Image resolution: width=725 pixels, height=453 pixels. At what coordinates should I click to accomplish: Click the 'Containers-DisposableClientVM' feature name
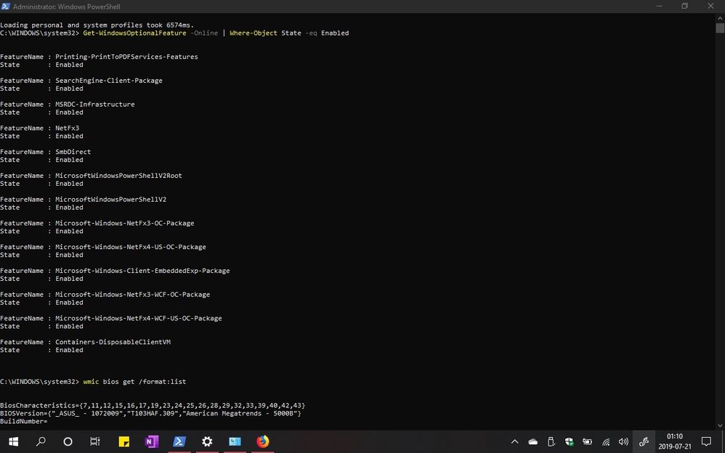point(113,342)
